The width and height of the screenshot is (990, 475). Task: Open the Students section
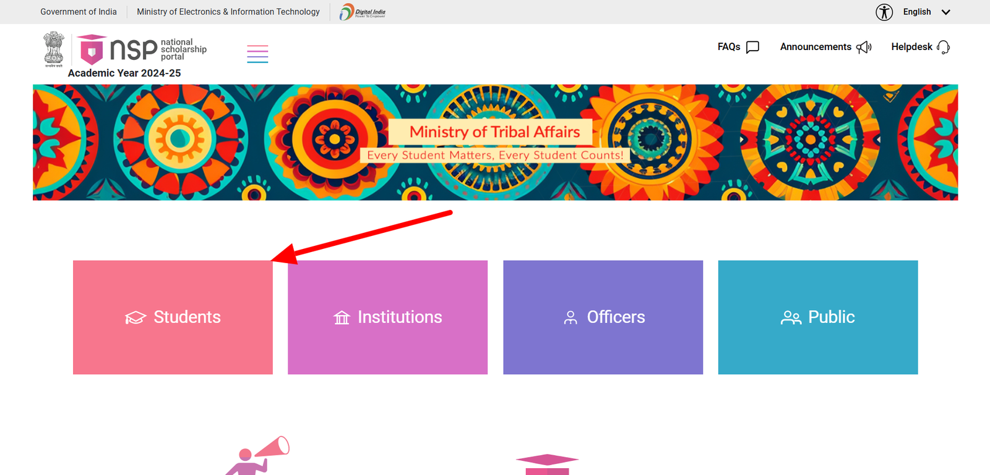173,317
